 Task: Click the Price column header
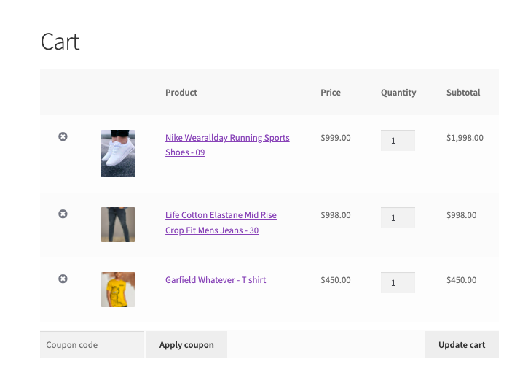click(331, 93)
